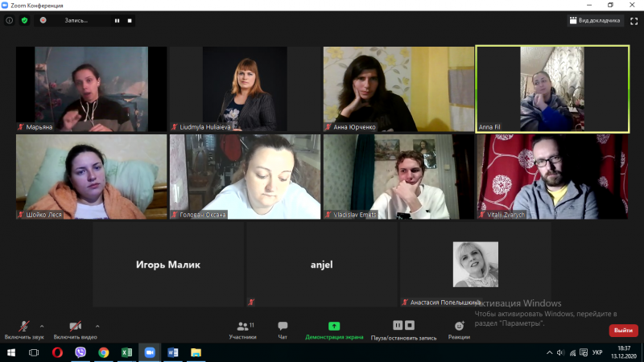Open chat panel (Чат)
644x362 pixels.
click(283, 330)
